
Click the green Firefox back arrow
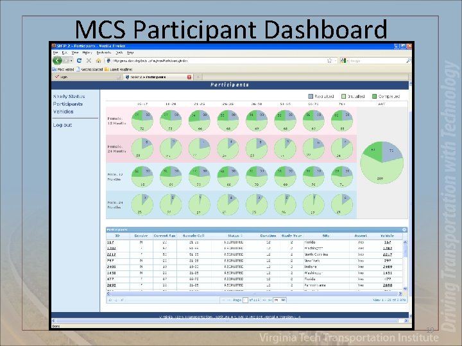(57, 61)
